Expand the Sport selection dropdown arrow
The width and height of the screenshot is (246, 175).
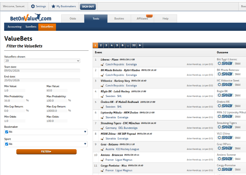(85, 144)
